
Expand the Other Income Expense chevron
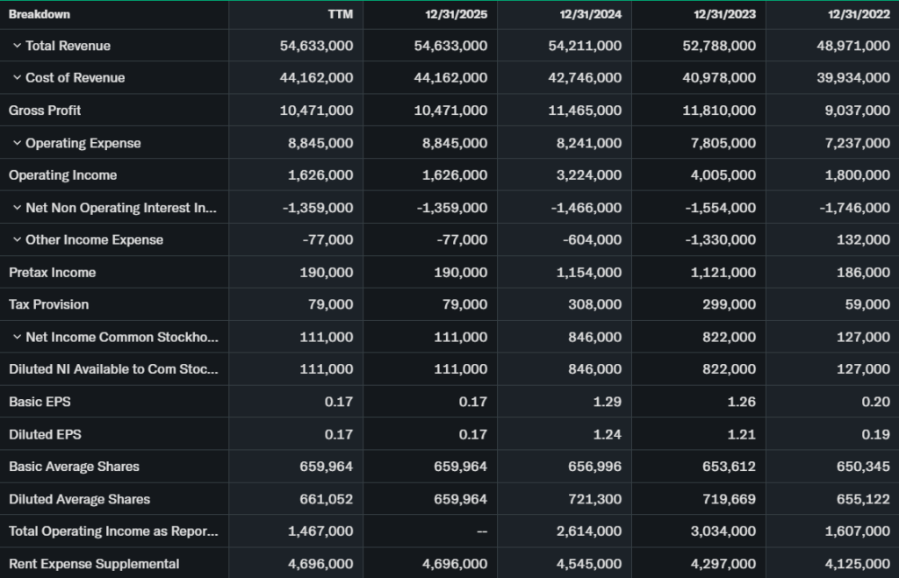[x=17, y=240]
